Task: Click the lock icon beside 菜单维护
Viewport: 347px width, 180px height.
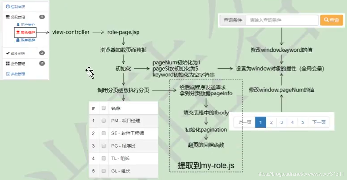Action: point(18,40)
